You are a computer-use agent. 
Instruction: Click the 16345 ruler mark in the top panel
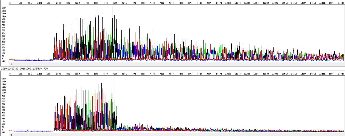point(341,2)
